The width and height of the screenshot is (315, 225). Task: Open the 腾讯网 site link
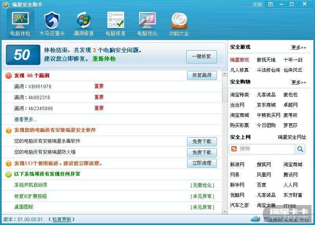291,175
